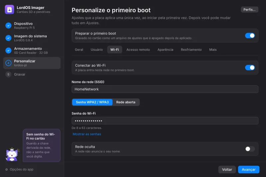Click the Personalizar step number 4 icon
The image size is (266, 177).
[x=8, y=63]
